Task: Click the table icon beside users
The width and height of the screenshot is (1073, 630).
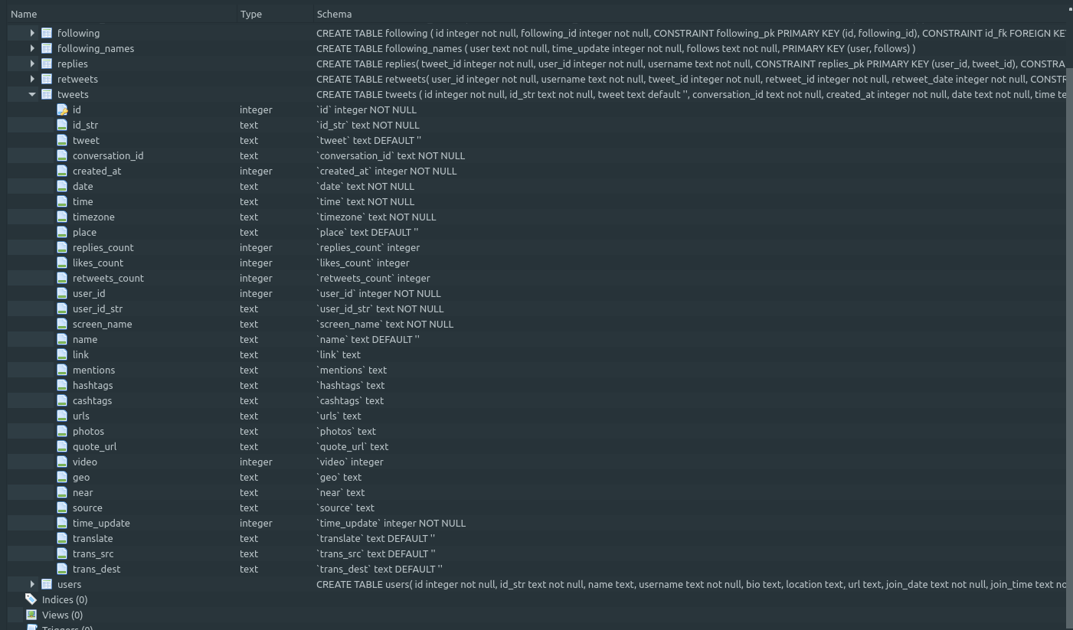Action: pyautogui.click(x=47, y=584)
